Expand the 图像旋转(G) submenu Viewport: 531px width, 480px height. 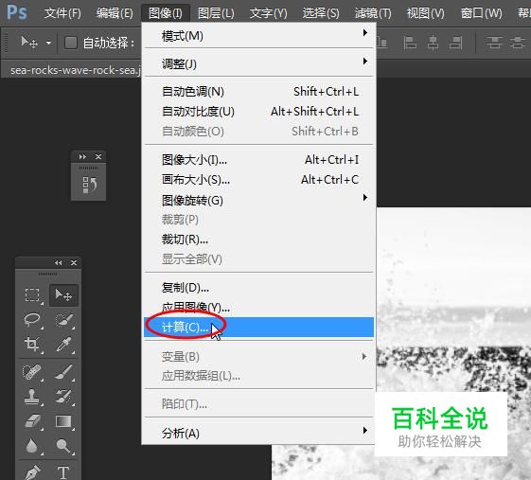coord(259,200)
